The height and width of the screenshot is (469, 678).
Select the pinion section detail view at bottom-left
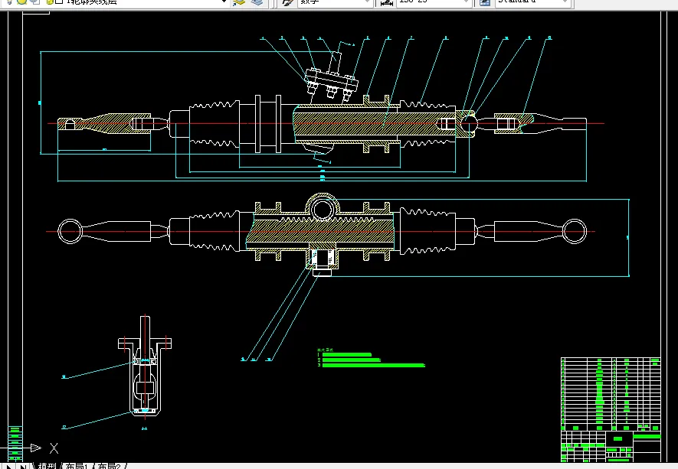point(145,367)
